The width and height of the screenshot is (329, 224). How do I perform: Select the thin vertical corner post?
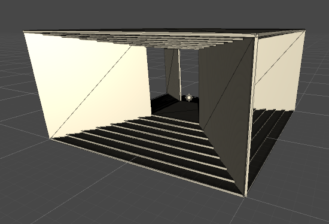pyautogui.click(x=251, y=116)
